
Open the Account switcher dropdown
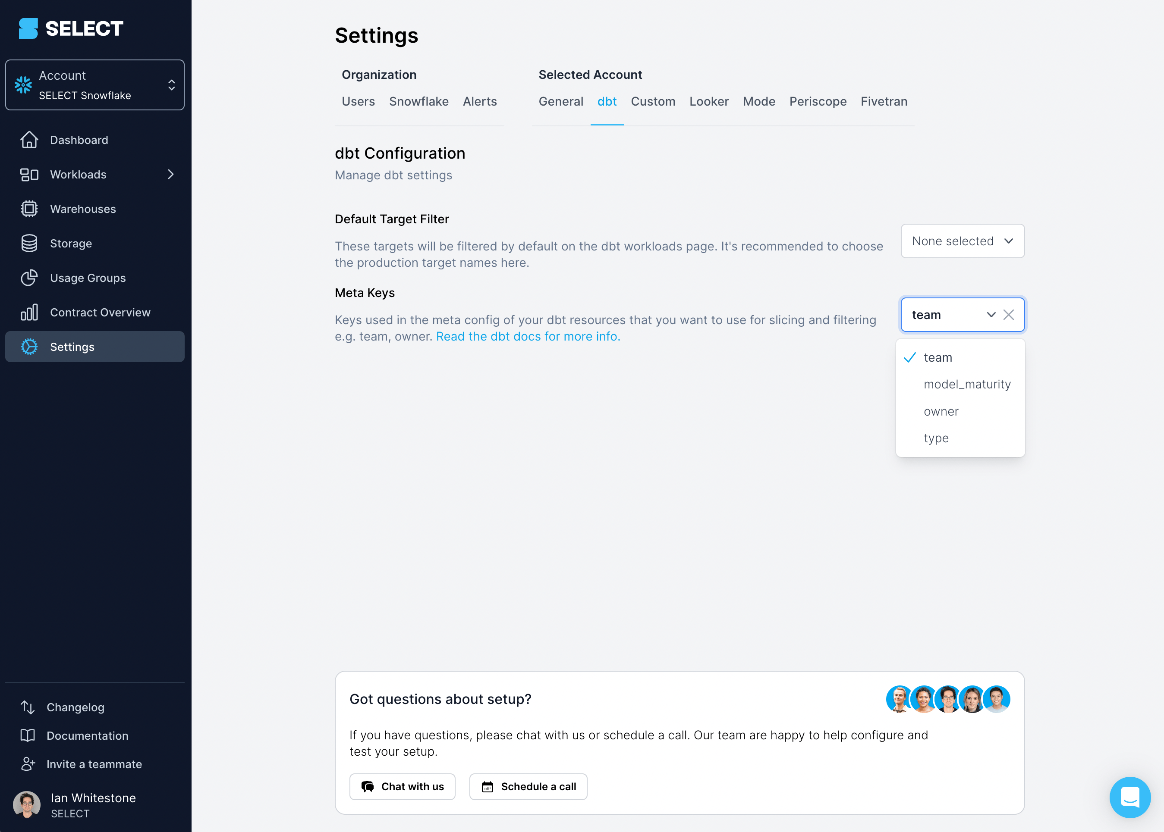pos(95,85)
